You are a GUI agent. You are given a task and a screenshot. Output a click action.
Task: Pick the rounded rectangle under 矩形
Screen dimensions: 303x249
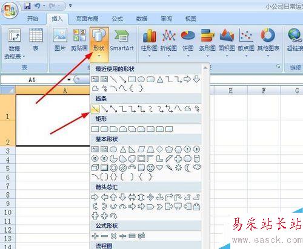104,129
